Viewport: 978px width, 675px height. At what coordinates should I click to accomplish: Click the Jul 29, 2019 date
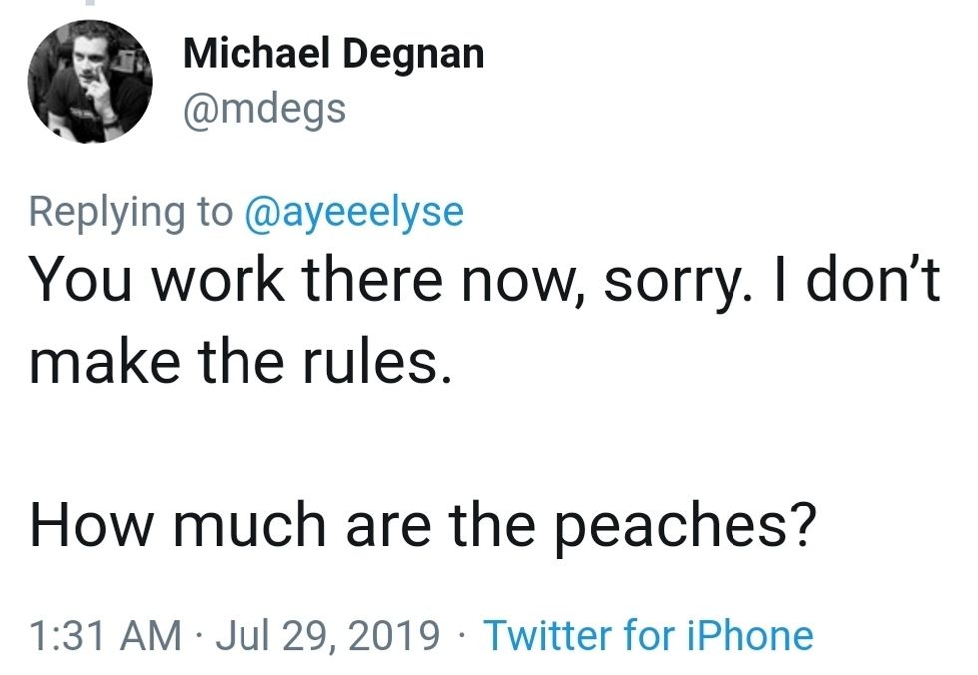(327, 634)
